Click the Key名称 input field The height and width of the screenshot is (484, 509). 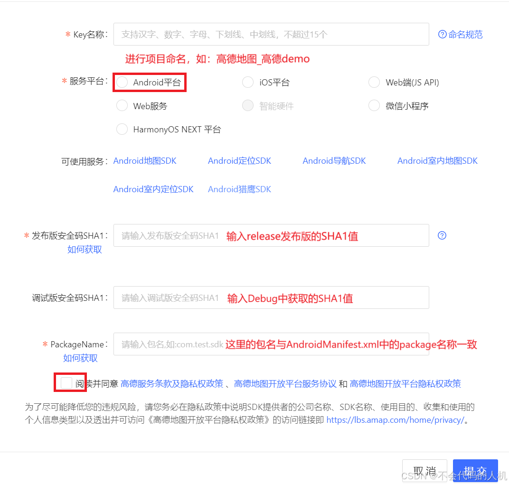pos(271,34)
